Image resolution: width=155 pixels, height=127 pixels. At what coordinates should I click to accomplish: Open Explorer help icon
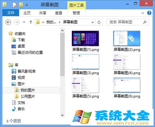point(149,13)
